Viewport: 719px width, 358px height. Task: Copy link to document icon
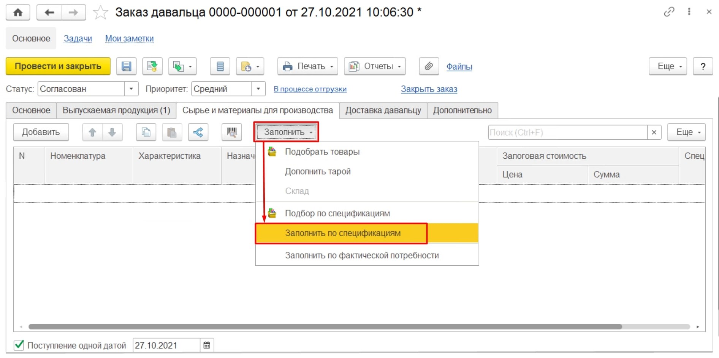[669, 12]
